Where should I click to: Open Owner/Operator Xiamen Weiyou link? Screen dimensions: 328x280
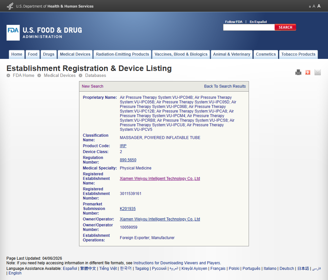pyautogui.click(x=160, y=219)
